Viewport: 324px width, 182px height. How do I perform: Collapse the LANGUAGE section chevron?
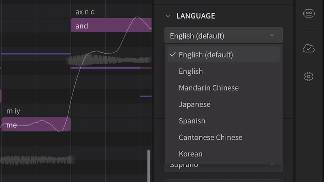(x=168, y=16)
